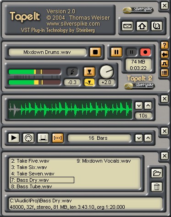Close the file list panel
This screenshot has height=217, width=171.
pos(165,156)
